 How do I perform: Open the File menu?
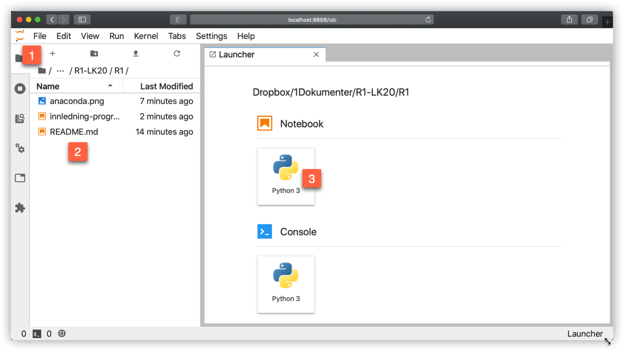[40, 36]
